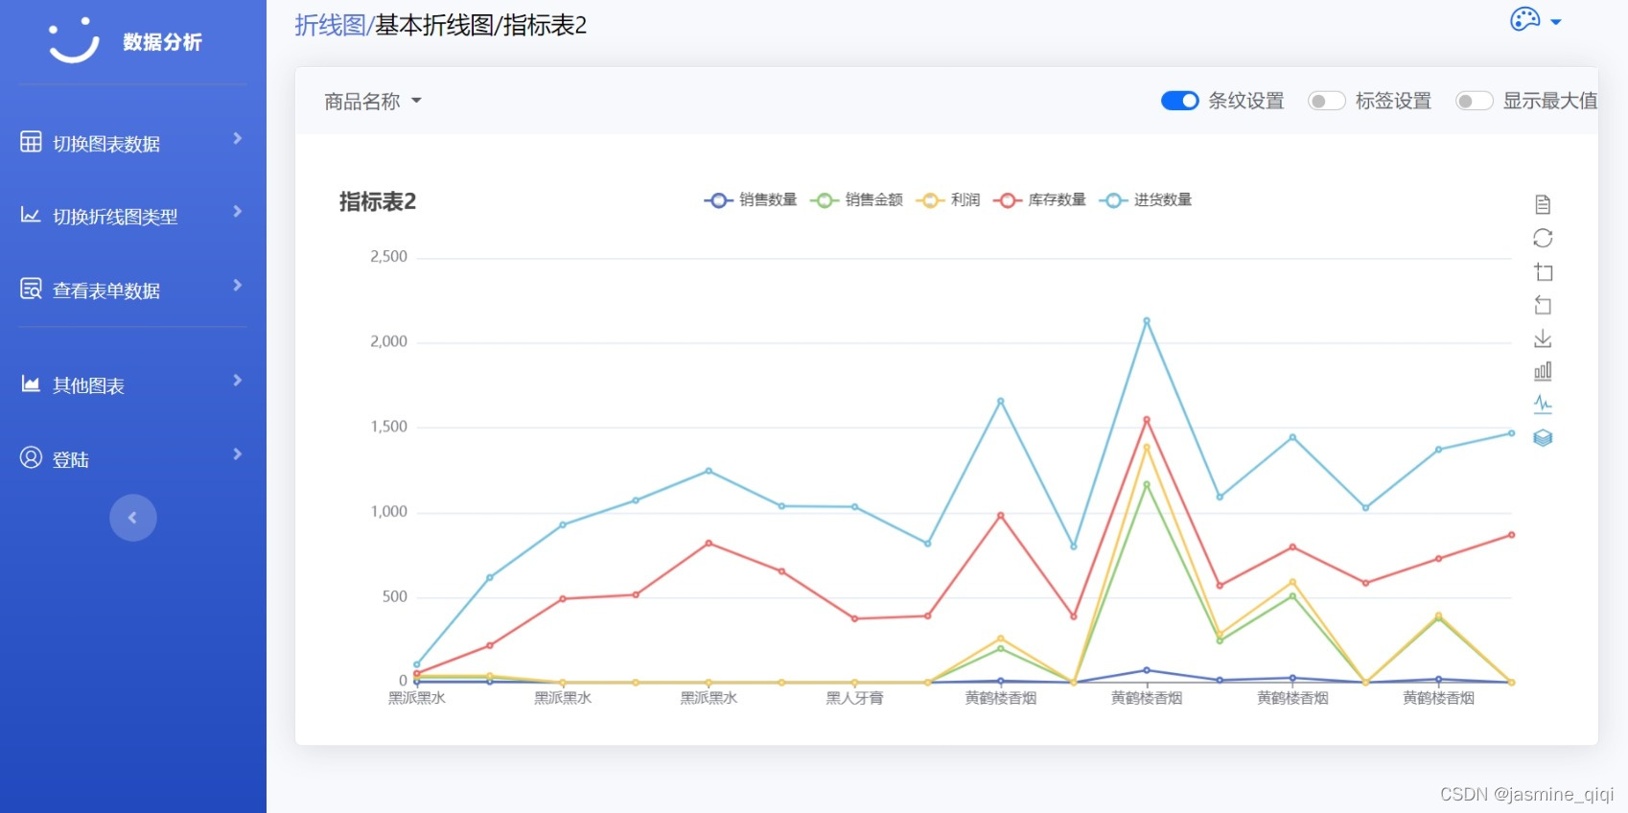The width and height of the screenshot is (1628, 813).
Task: Switch chart to stacked mode
Action: coord(1543,437)
